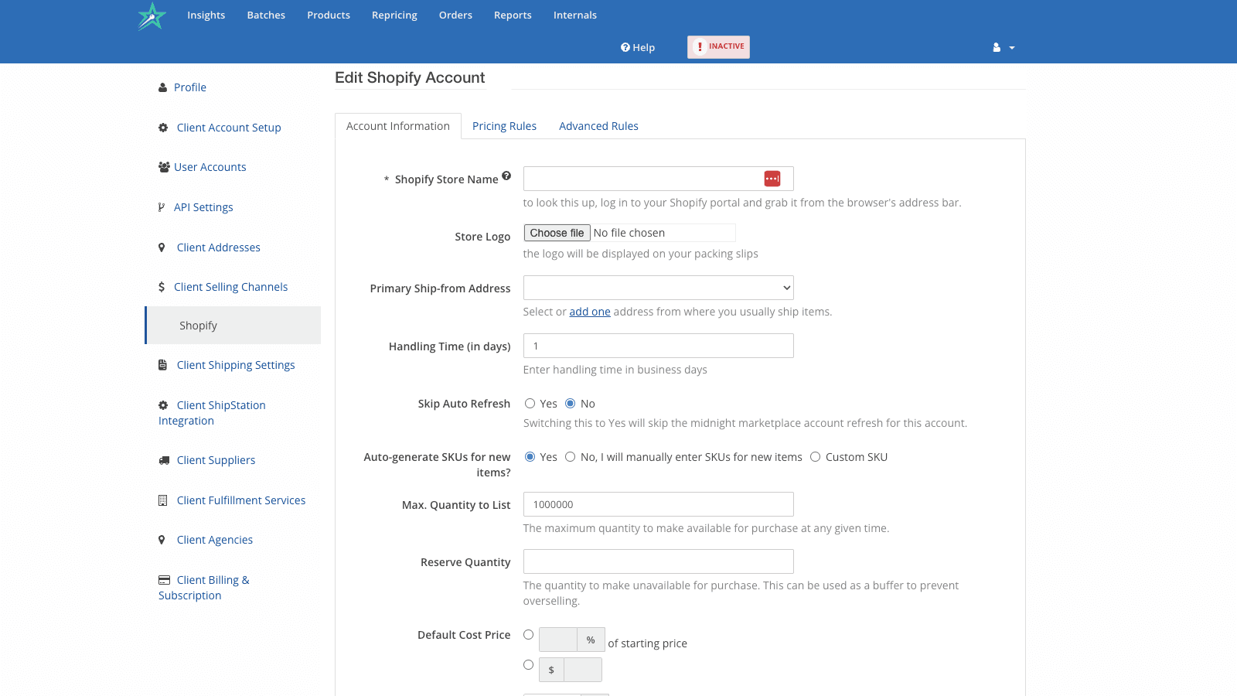Click the Handling Time input field
The width and height of the screenshot is (1237, 696).
click(x=658, y=345)
